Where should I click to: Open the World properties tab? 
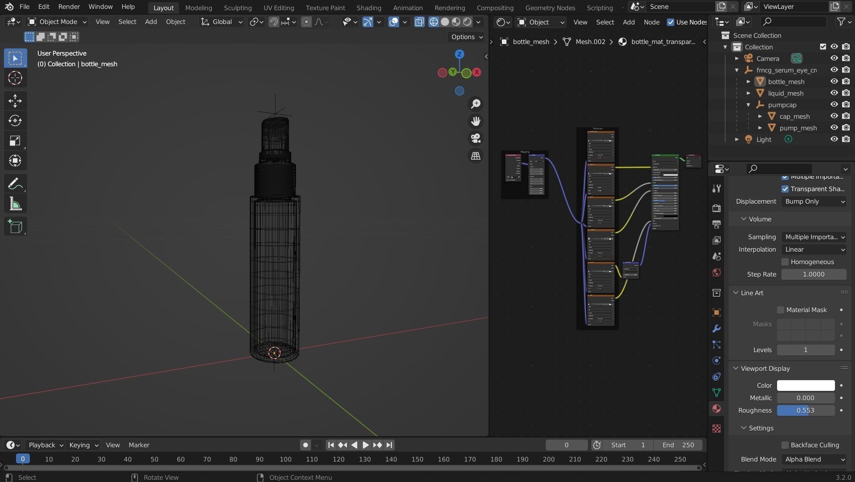[717, 273]
